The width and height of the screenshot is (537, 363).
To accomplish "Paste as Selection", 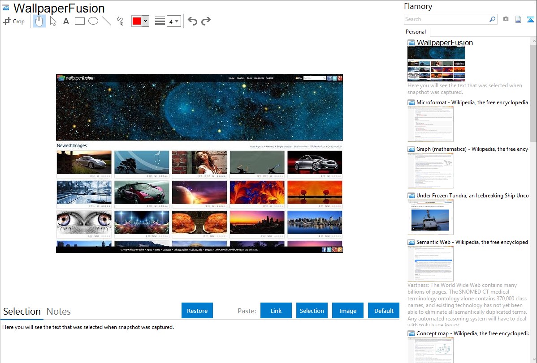I will point(312,311).
